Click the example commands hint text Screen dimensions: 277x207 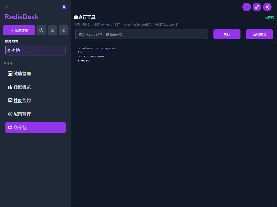[x=126, y=25]
